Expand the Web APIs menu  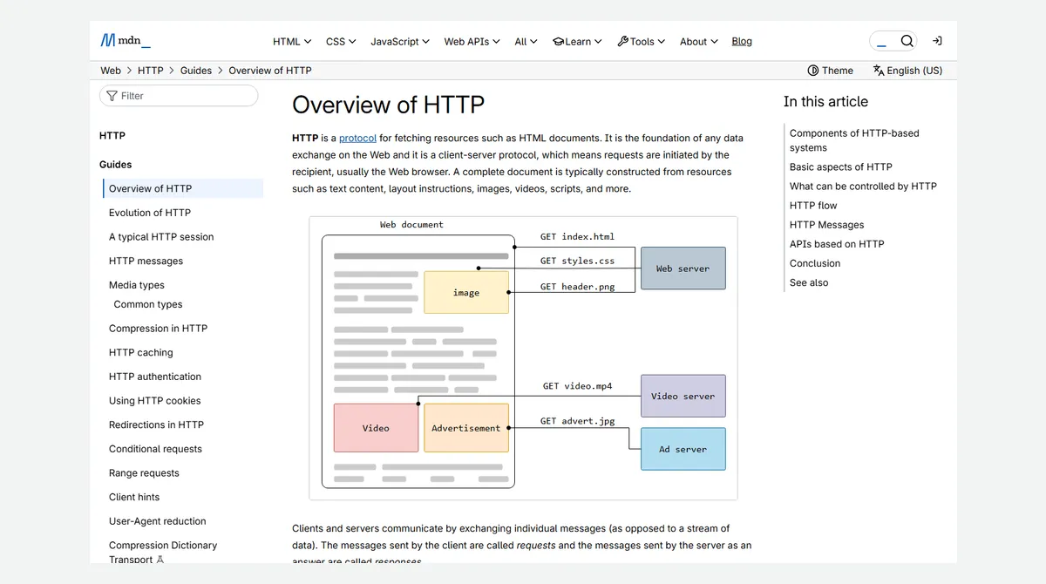pyautogui.click(x=472, y=41)
